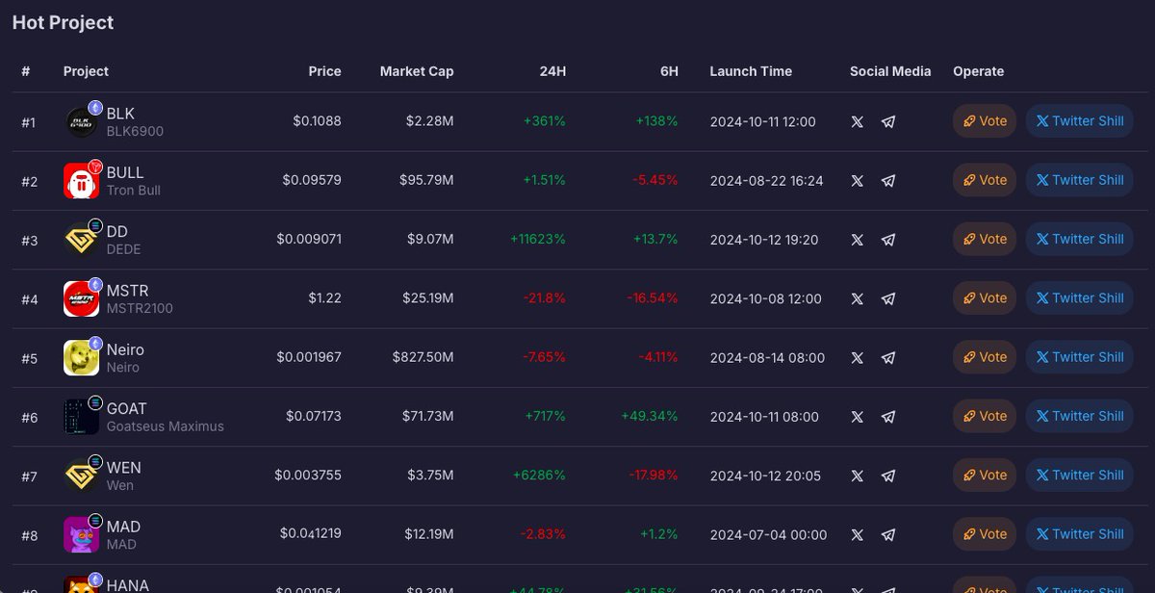Select the Goatseus Maximus project name

165,426
